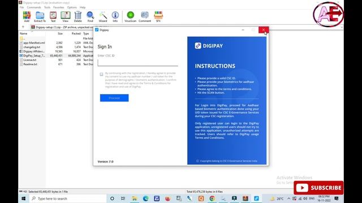Show archive Info
The image size is (362, 203).
(x=115, y=17)
